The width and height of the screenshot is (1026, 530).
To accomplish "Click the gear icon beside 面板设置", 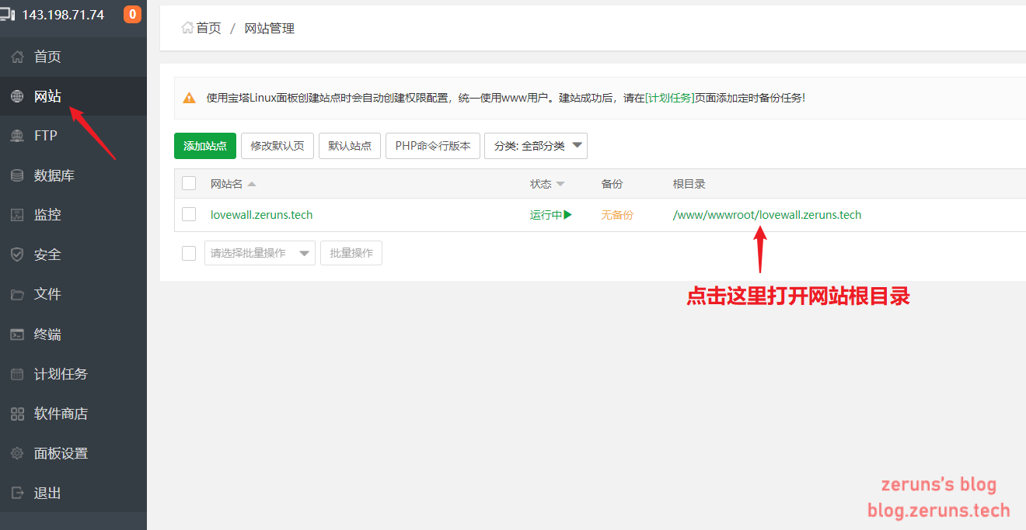I will coord(17,453).
